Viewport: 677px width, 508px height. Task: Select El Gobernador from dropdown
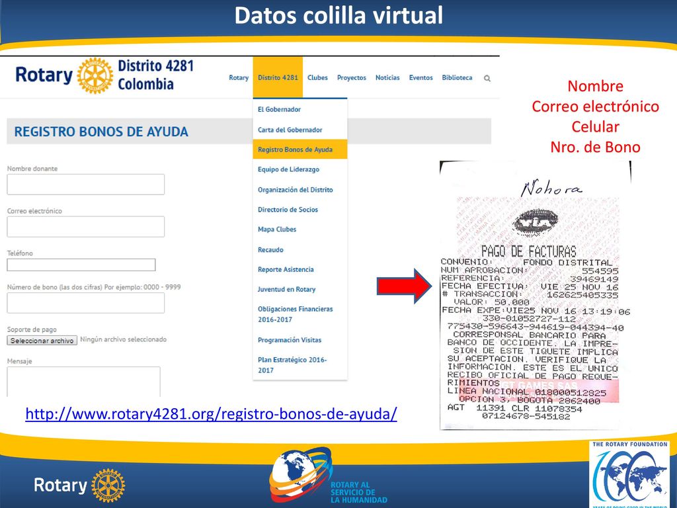click(300, 109)
